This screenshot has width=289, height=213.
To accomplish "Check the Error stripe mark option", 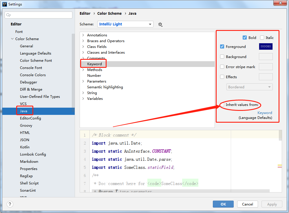I will (222, 67).
